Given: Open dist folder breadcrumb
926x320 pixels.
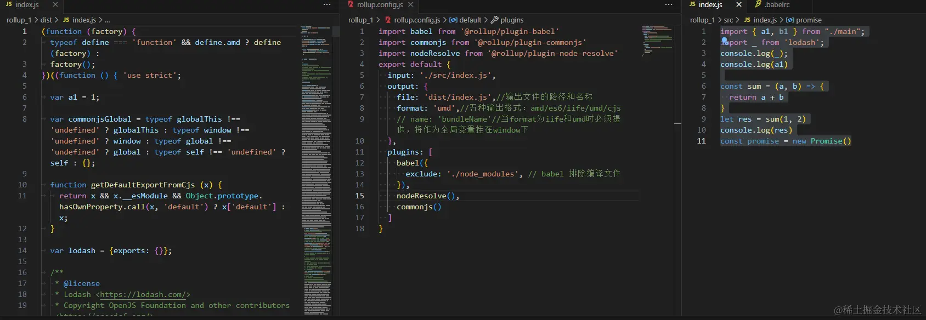Looking at the screenshot, I should pyautogui.click(x=46, y=20).
